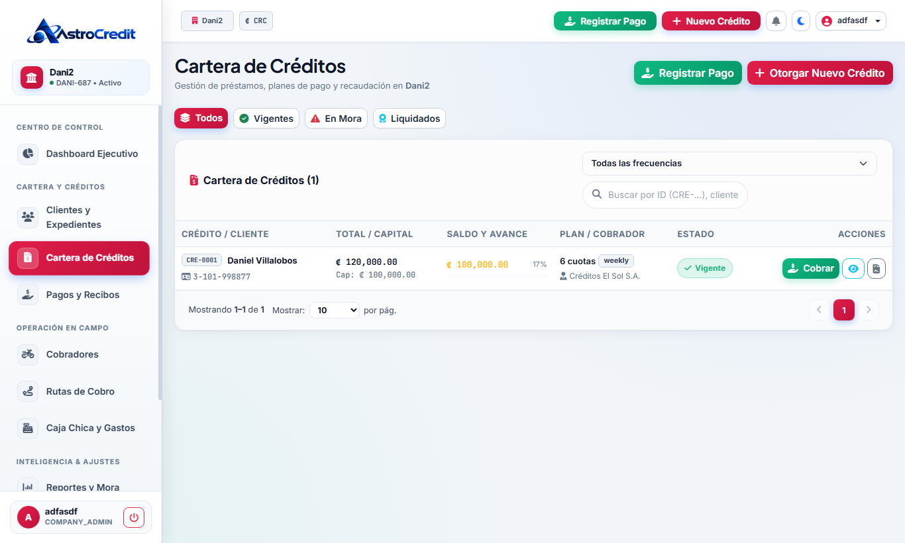This screenshot has width=905, height=543.
Task: Click the Dani2 company bank icon
Action: coord(31,77)
